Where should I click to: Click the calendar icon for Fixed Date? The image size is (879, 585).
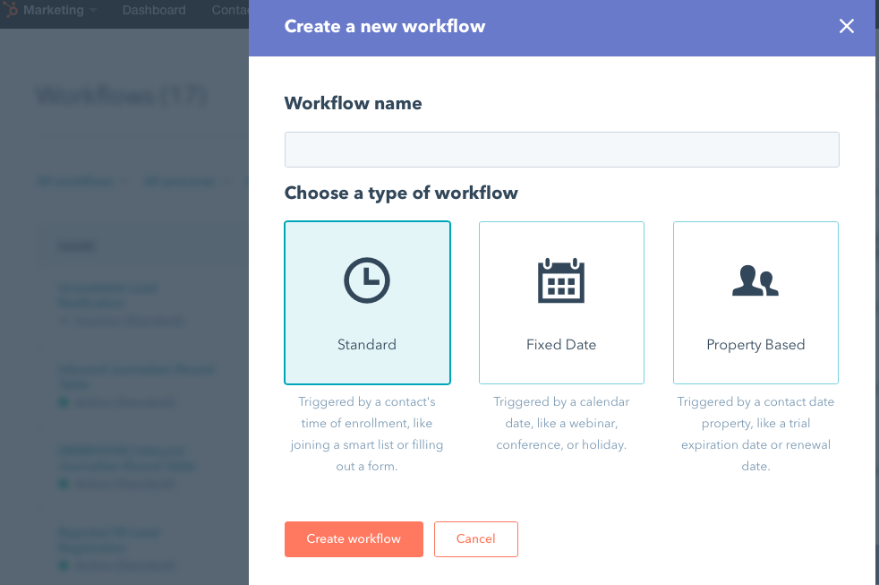coord(561,280)
